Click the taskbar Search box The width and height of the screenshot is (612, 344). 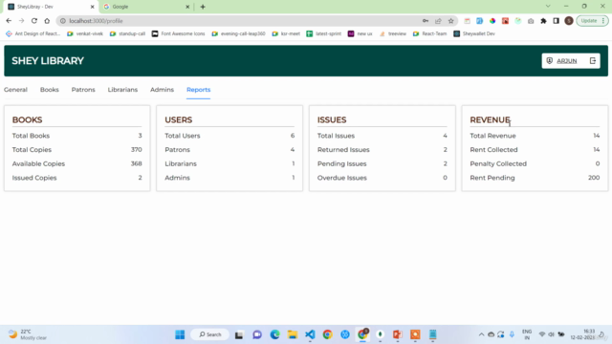click(210, 334)
